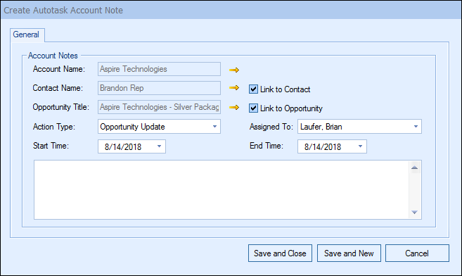Click the Account Name field

[x=159, y=69]
